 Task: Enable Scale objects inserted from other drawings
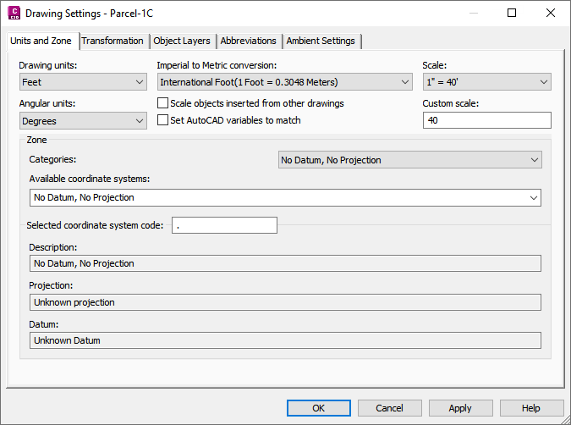(164, 103)
